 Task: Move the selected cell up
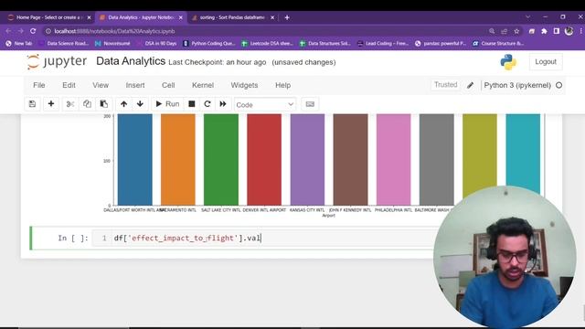coord(124,104)
